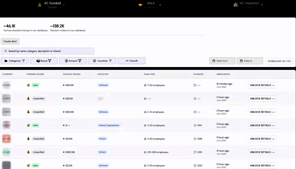Unlock details for the $2.0M FinTech row
The image size is (296, 169).
tap(262, 139)
